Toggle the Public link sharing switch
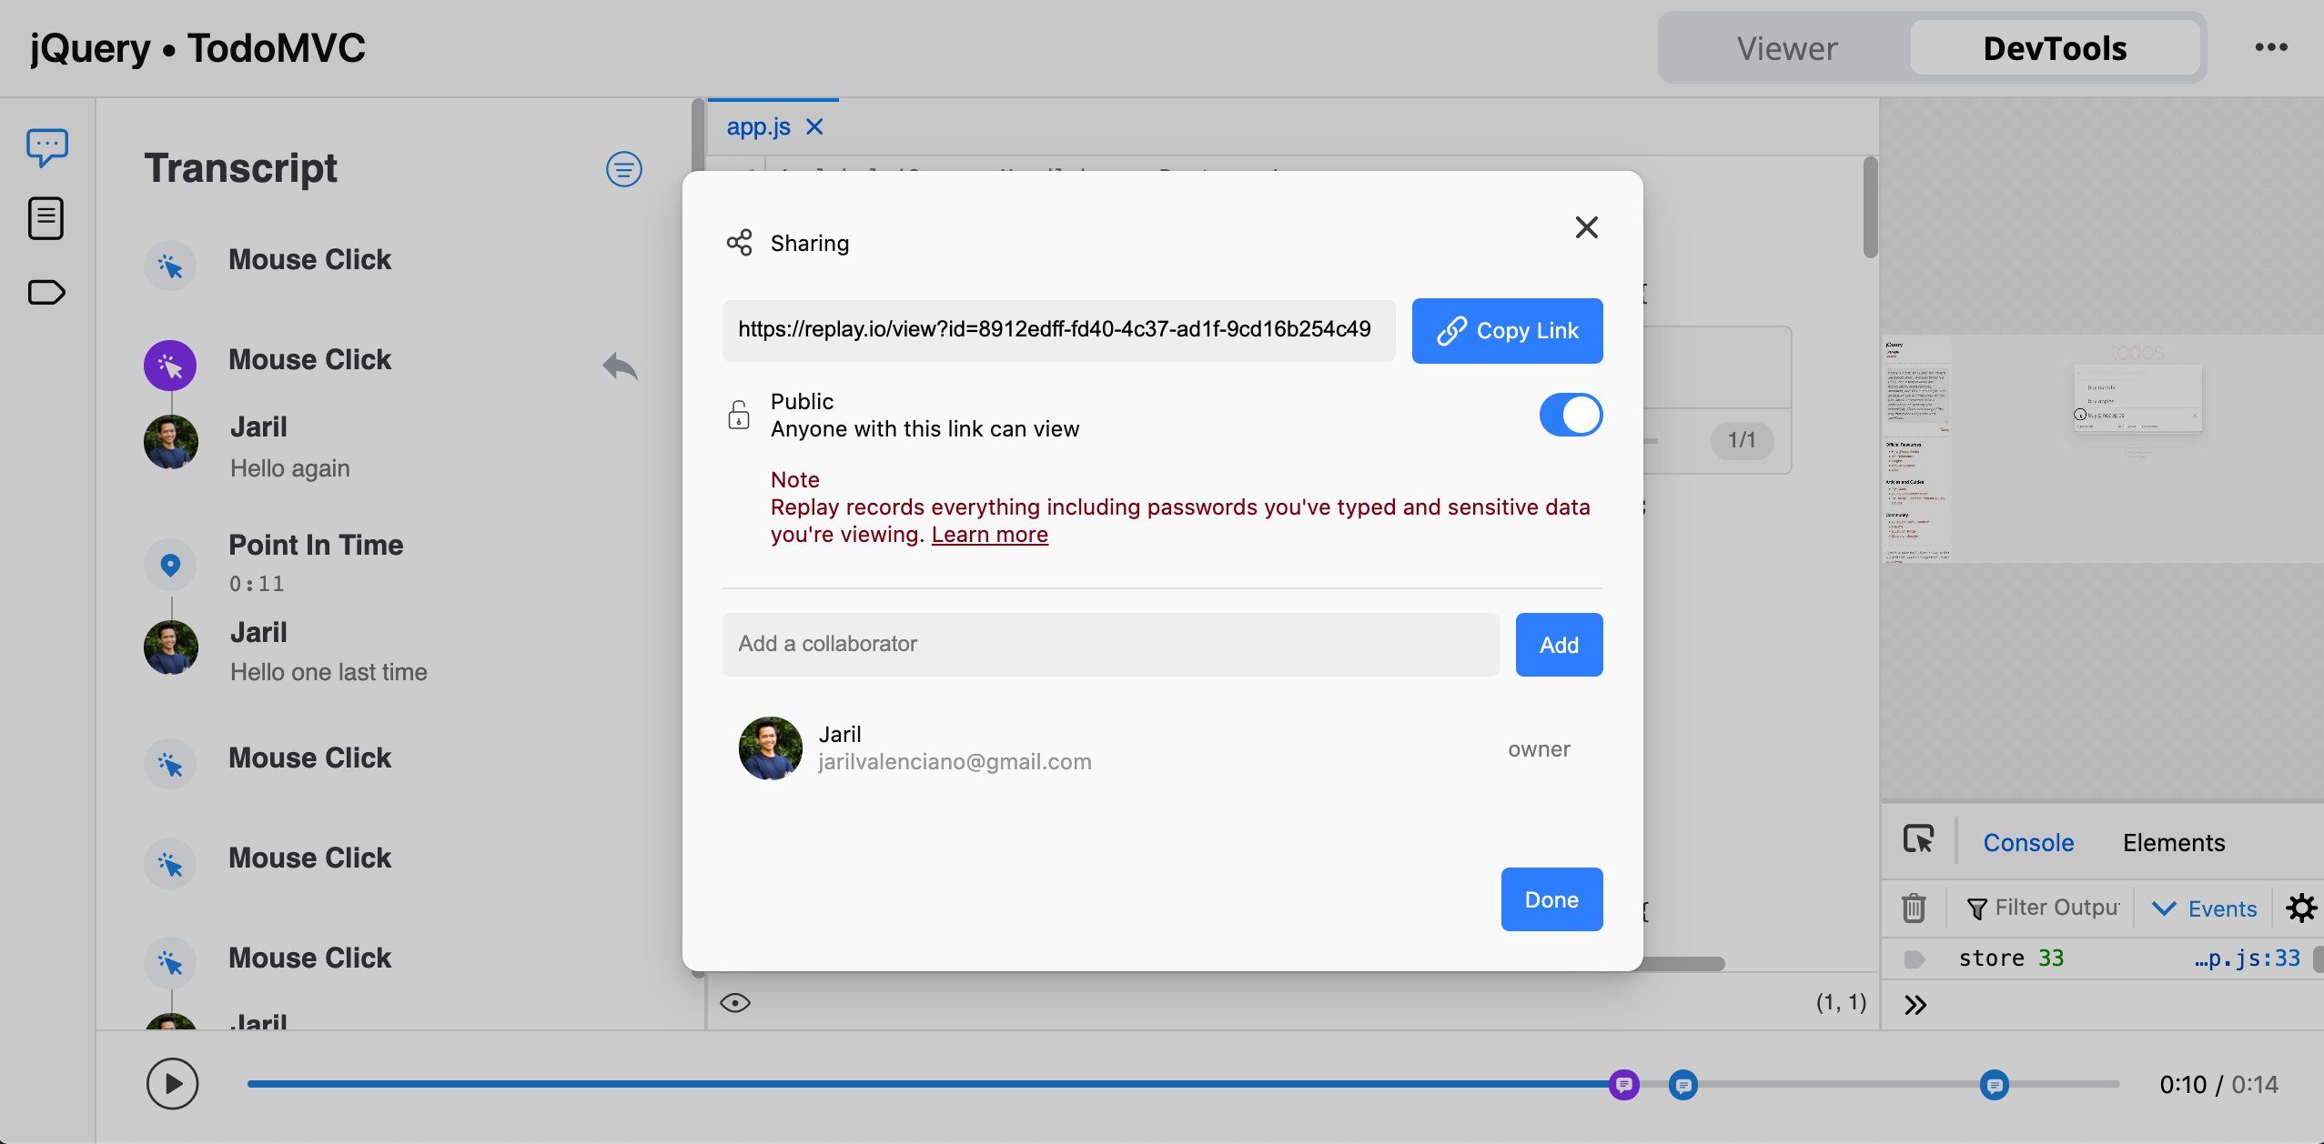Screen dimensions: 2324x1144 point(1570,415)
